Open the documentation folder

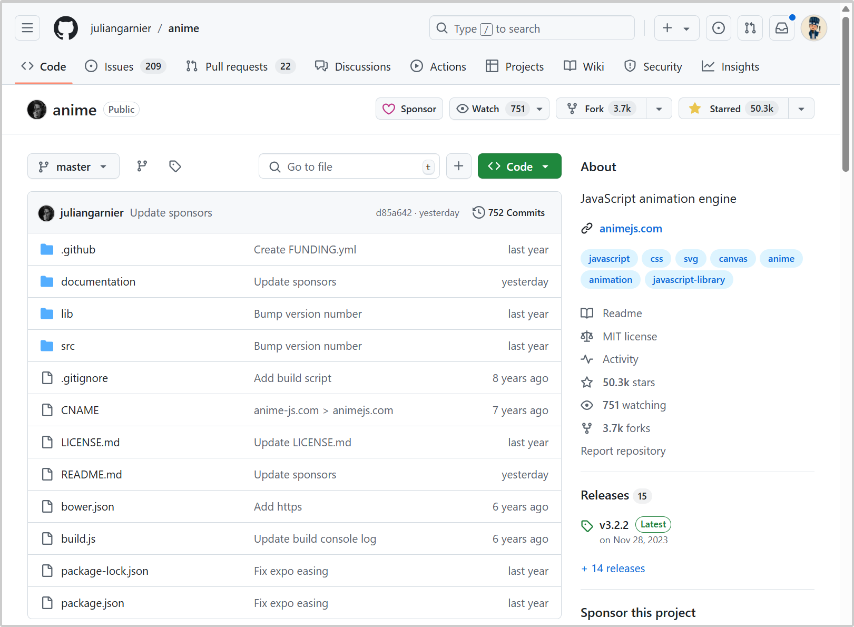pos(98,282)
